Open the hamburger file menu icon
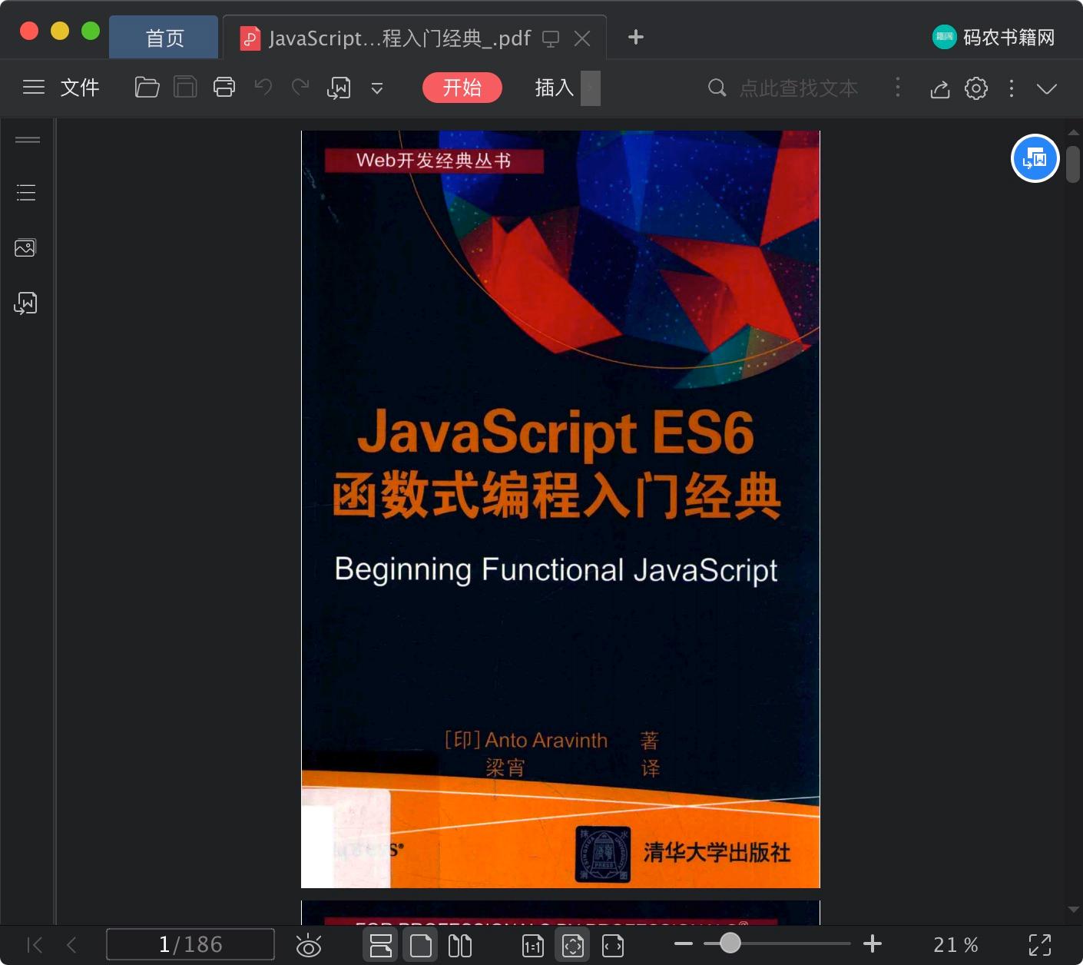The image size is (1083, 965). (34, 88)
